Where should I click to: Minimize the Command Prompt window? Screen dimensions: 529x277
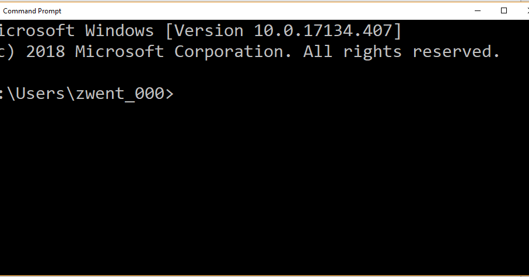click(477, 11)
